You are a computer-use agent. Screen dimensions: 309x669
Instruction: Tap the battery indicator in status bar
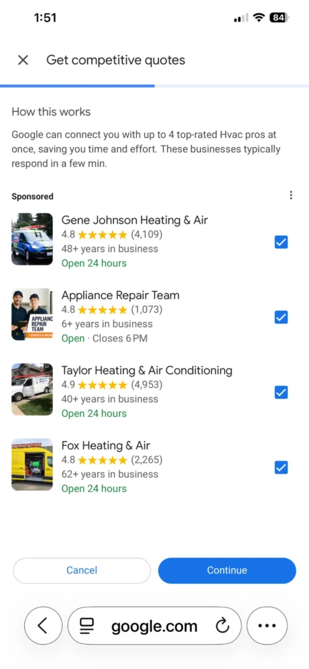click(x=280, y=18)
